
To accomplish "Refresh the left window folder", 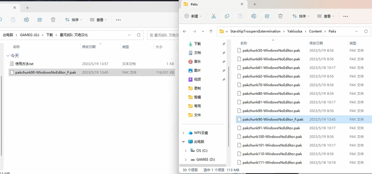I will (x=139, y=35).
